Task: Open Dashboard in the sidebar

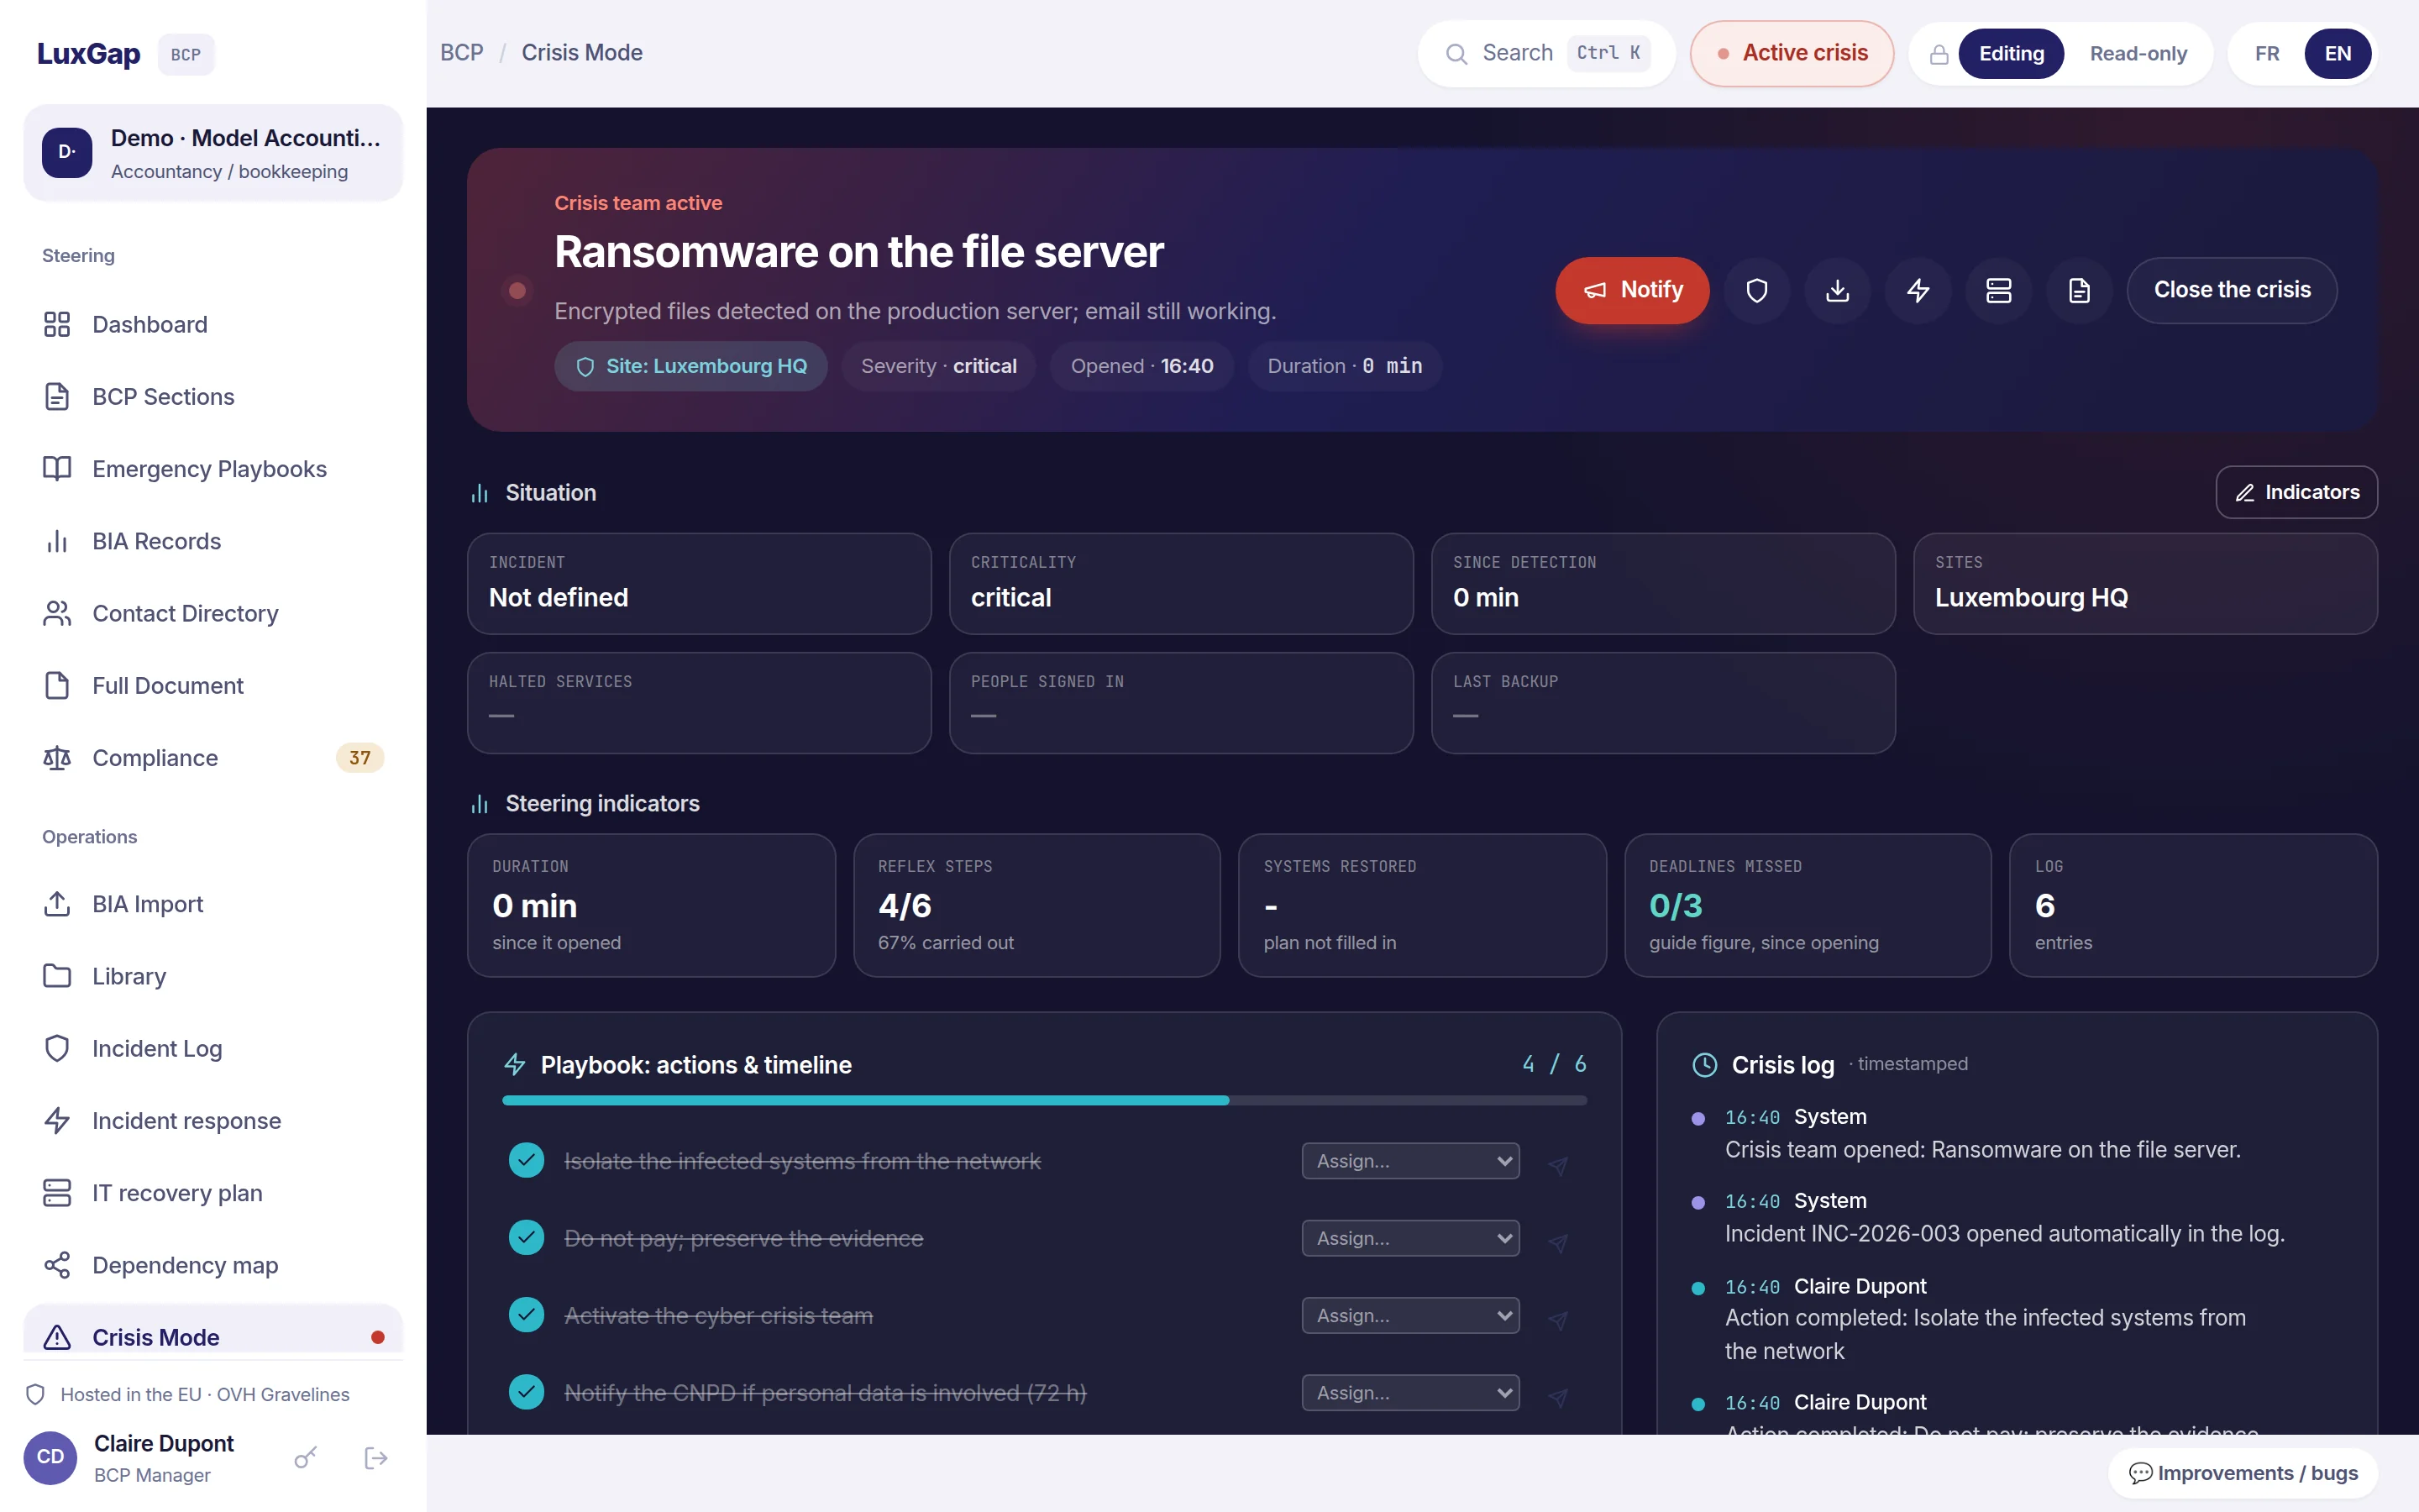Action: 213,324
